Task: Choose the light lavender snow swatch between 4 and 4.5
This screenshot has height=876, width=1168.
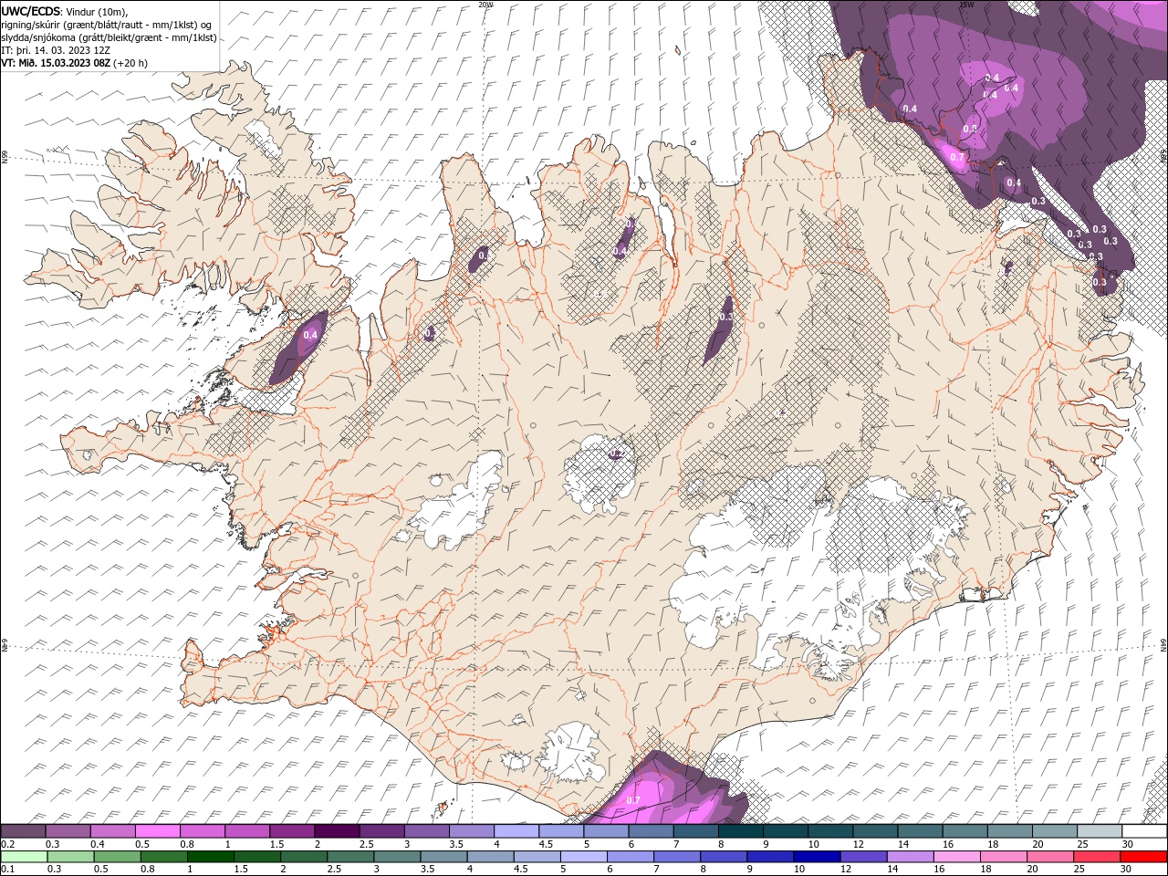Action: tap(516, 831)
